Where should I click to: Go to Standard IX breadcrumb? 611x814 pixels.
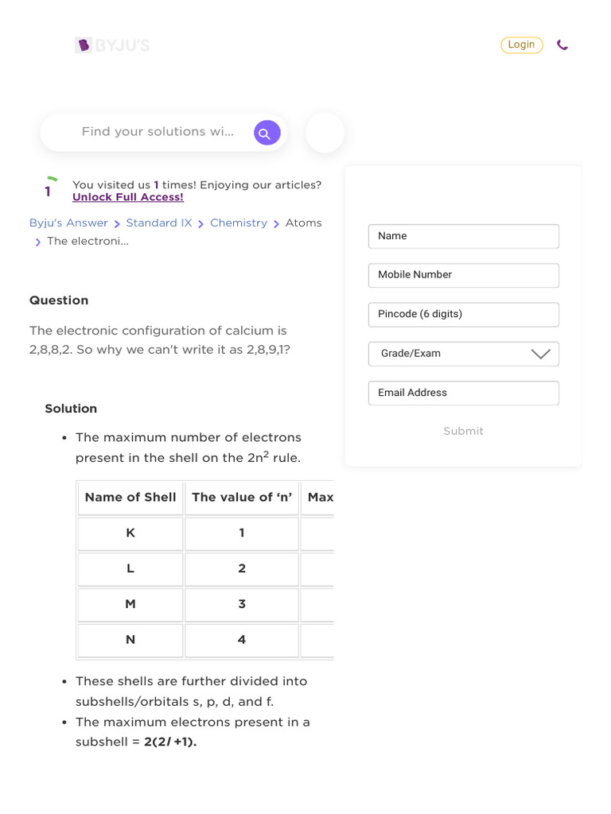[159, 223]
